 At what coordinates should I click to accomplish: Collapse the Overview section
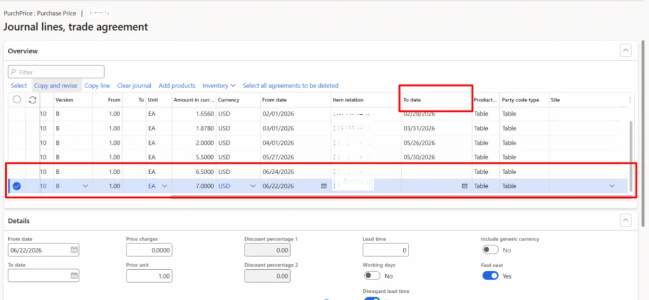(x=626, y=51)
